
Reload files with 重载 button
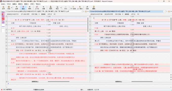94,8
